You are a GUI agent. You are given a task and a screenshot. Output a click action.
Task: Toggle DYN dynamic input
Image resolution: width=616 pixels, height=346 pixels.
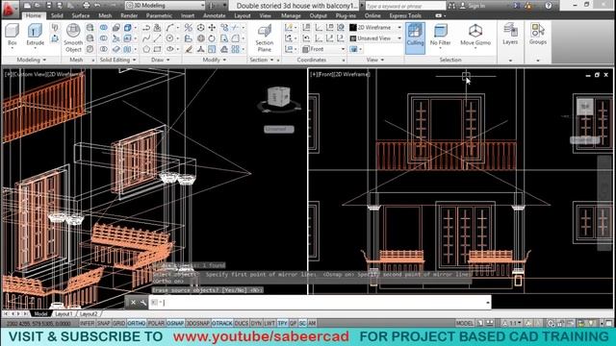pos(256,323)
